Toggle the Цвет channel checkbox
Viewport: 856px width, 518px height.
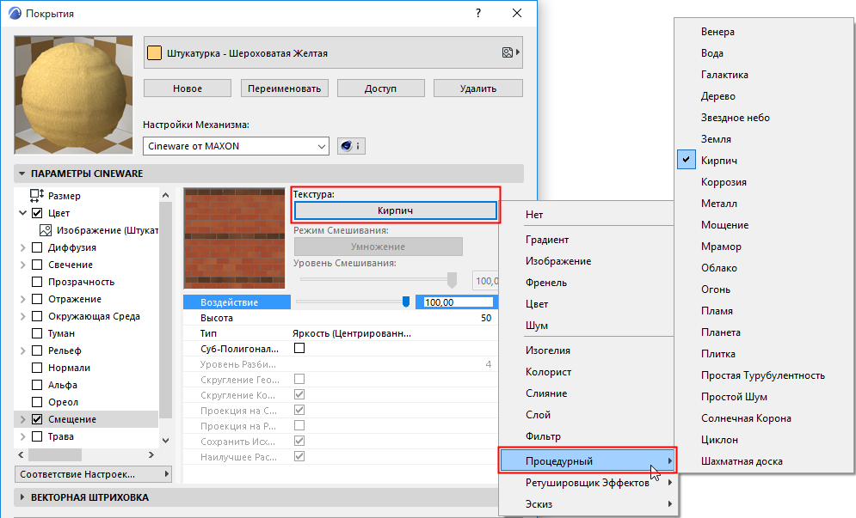[x=37, y=213]
